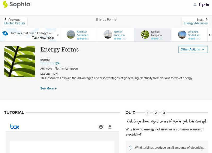Open the Other Actions dropdown
The height and width of the screenshot is (153, 212).
pyautogui.click(x=193, y=49)
